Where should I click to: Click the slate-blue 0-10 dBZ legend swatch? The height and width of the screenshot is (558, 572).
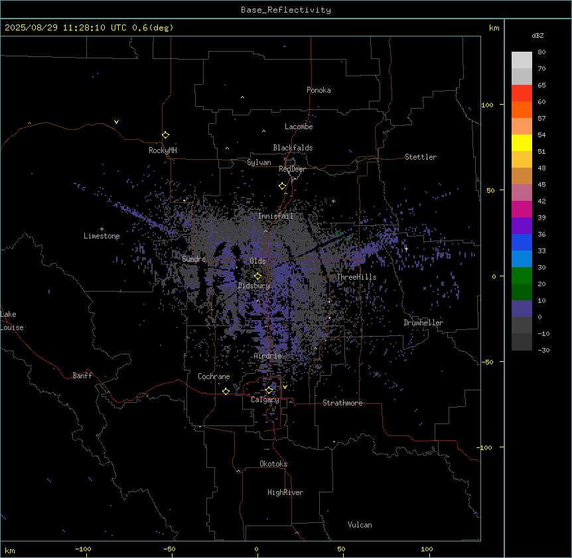(x=522, y=309)
